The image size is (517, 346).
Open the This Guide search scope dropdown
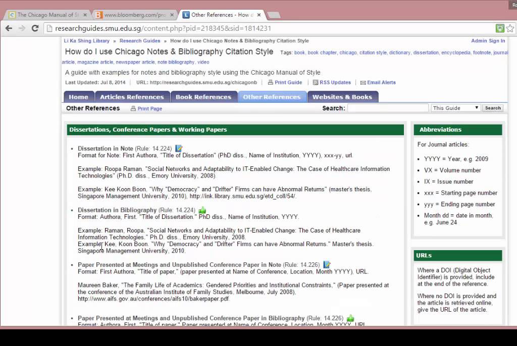[x=455, y=108]
